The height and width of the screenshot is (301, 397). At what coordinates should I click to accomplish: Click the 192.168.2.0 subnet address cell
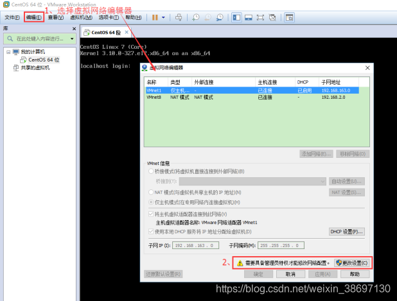(x=333, y=97)
